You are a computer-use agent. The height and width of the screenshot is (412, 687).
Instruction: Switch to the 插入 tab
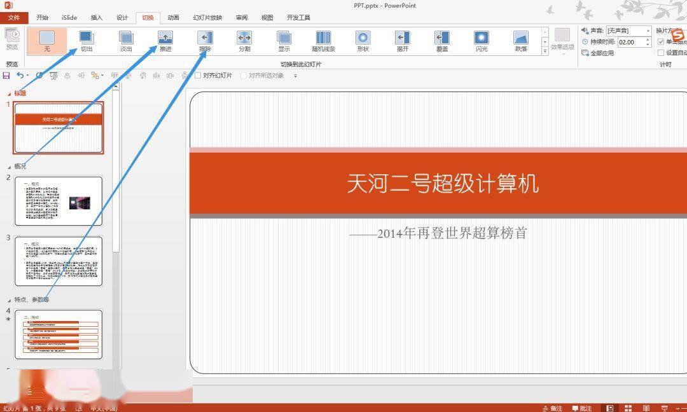[x=97, y=18]
